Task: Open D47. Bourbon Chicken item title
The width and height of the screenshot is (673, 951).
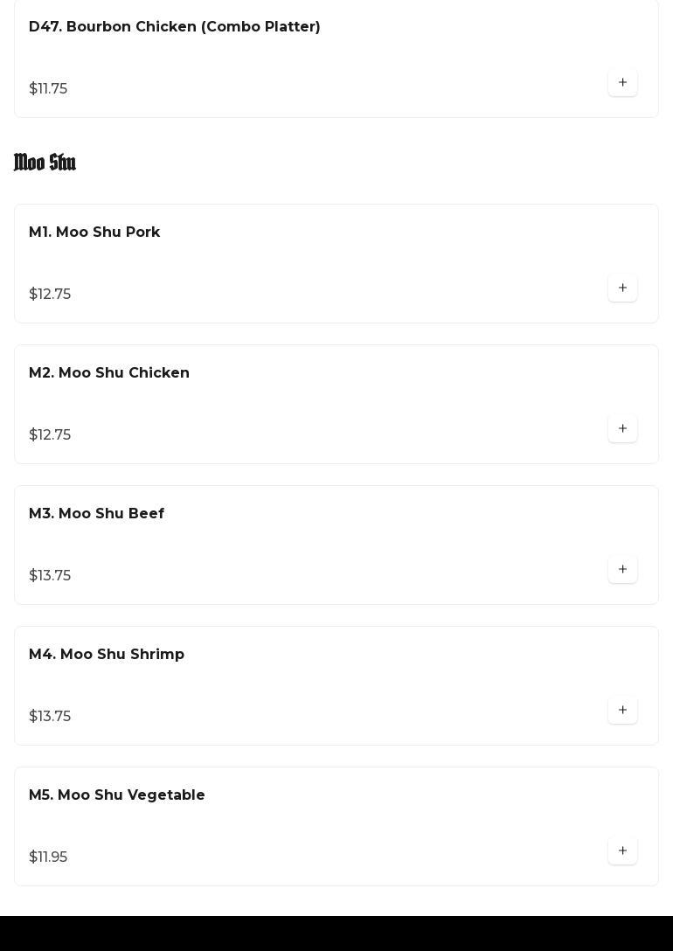Action: pyautogui.click(x=175, y=27)
